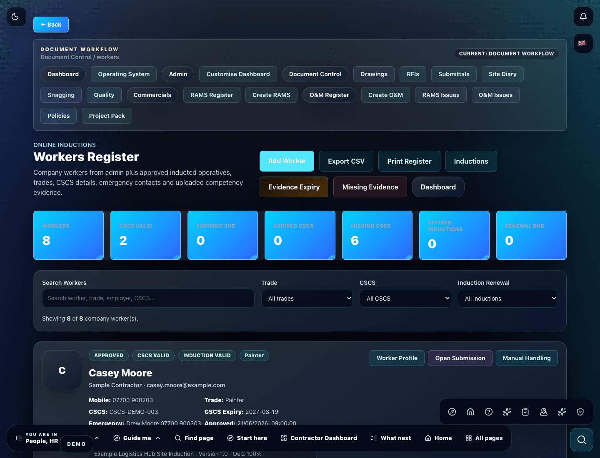Viewport: 600px width, 458px height.
Task: Click the Missing CSCS stat card
Action: [x=377, y=235]
